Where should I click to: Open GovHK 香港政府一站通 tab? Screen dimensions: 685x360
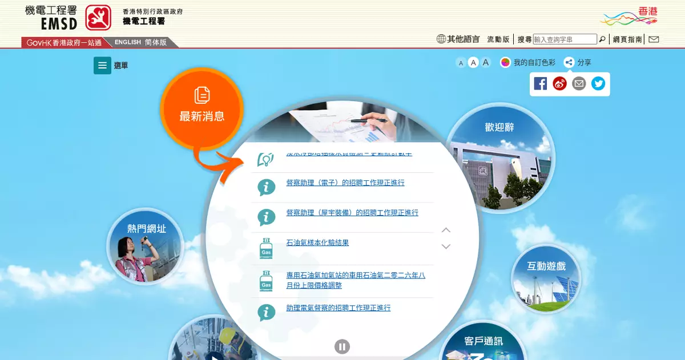[x=63, y=42]
